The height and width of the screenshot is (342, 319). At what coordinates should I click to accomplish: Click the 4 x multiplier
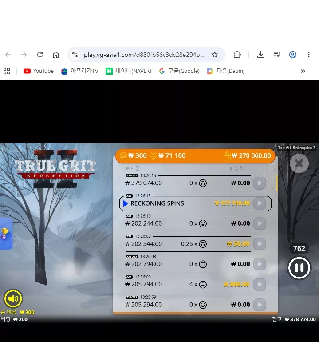coord(198,284)
